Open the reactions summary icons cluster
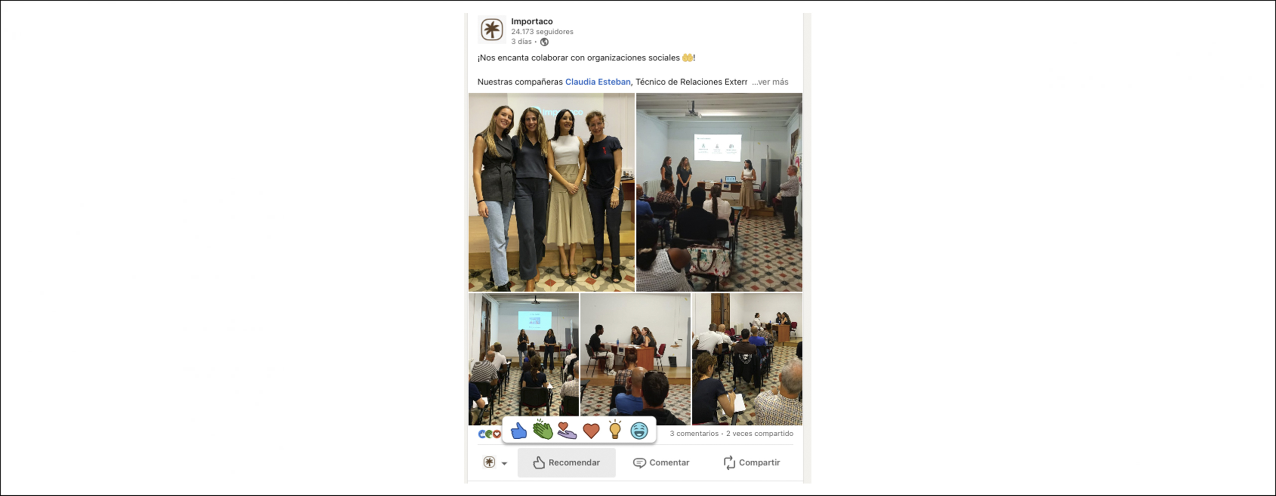 tap(489, 434)
